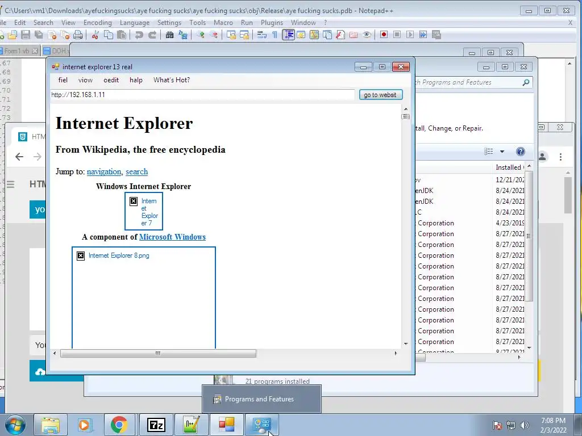The width and height of the screenshot is (582, 436).
Task: Toggle Word wrap icon in Notepad++ toolbar
Action: 261,35
